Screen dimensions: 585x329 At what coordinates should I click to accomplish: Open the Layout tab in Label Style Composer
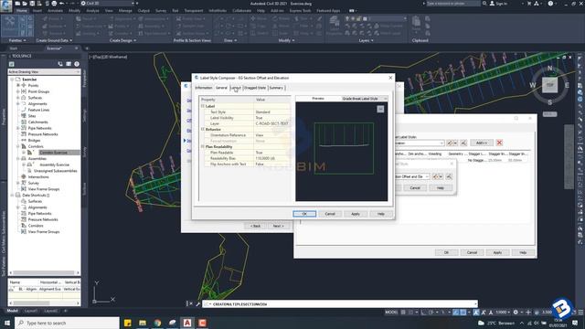coord(236,88)
